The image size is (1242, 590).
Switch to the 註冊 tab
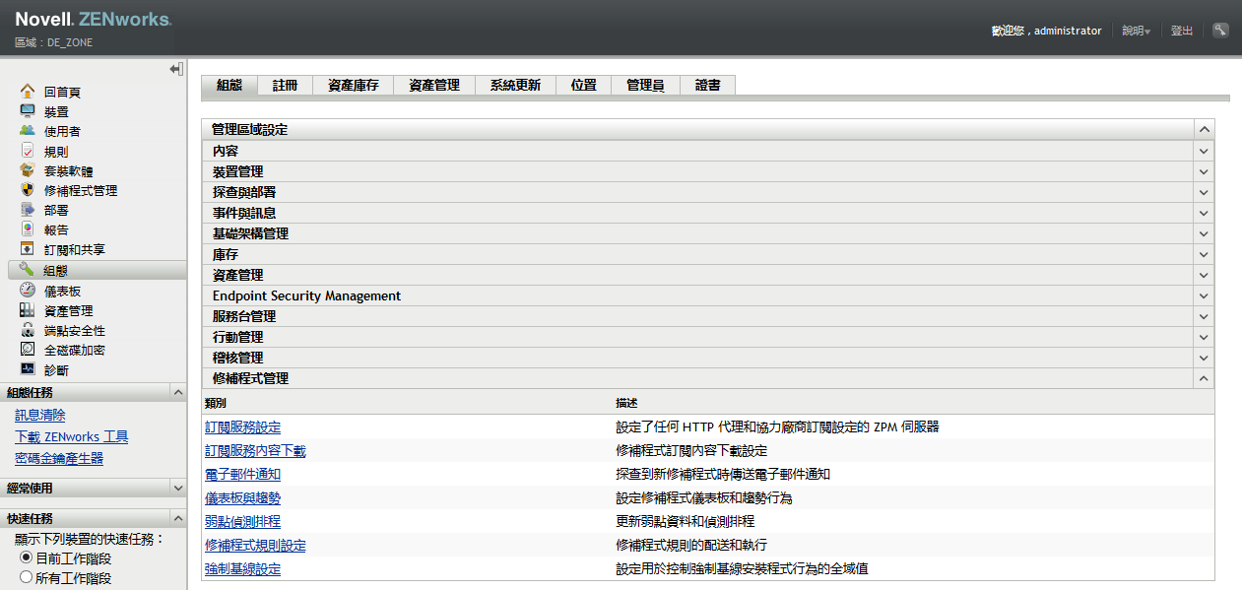tap(285, 85)
